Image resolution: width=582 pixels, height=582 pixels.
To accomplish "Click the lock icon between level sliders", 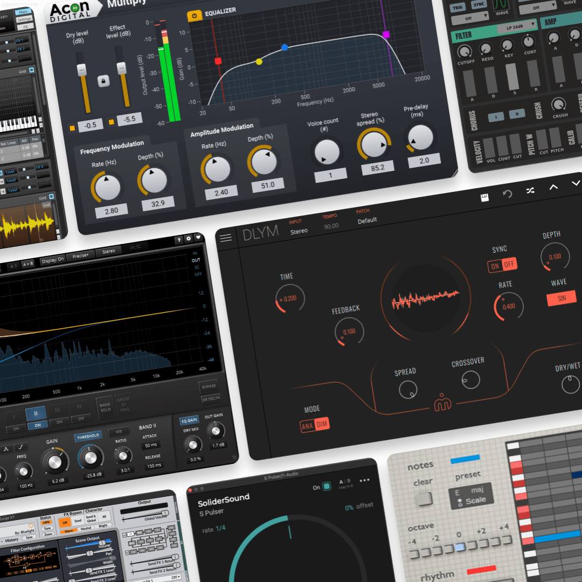I will point(103,81).
